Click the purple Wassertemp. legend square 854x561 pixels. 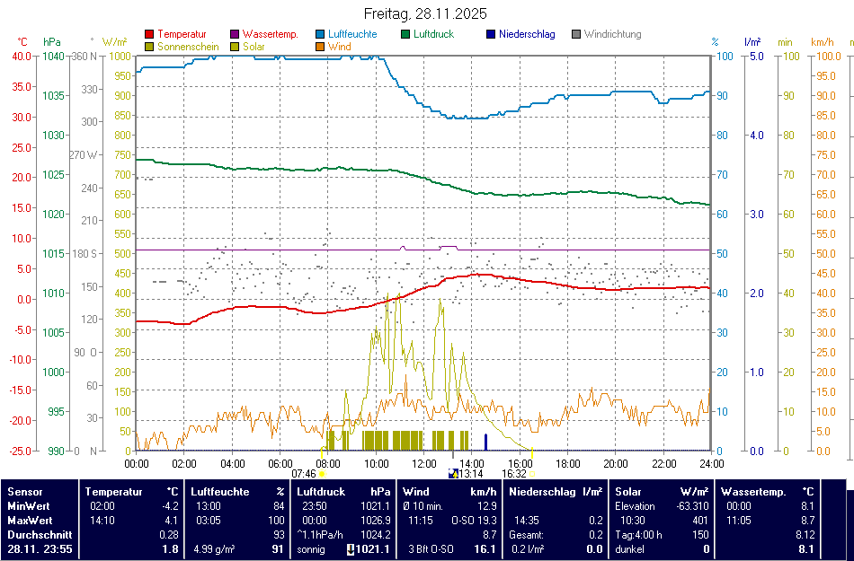(236, 35)
